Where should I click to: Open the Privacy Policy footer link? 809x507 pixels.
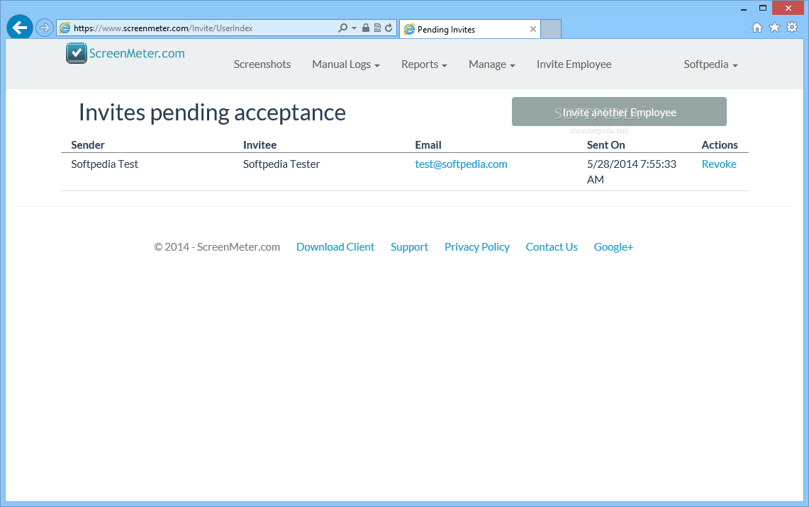pos(476,247)
